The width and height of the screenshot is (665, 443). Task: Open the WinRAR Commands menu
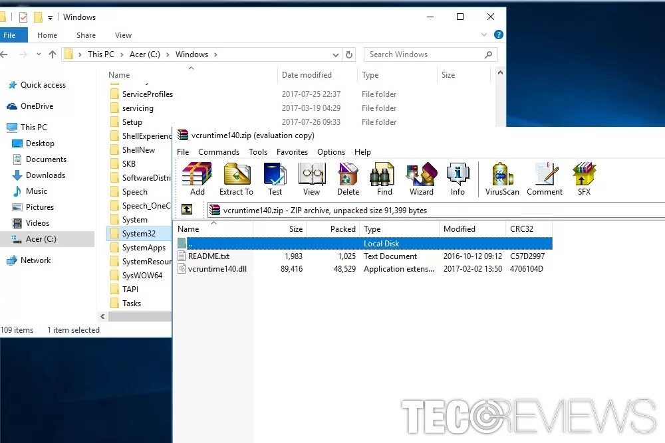coord(218,151)
